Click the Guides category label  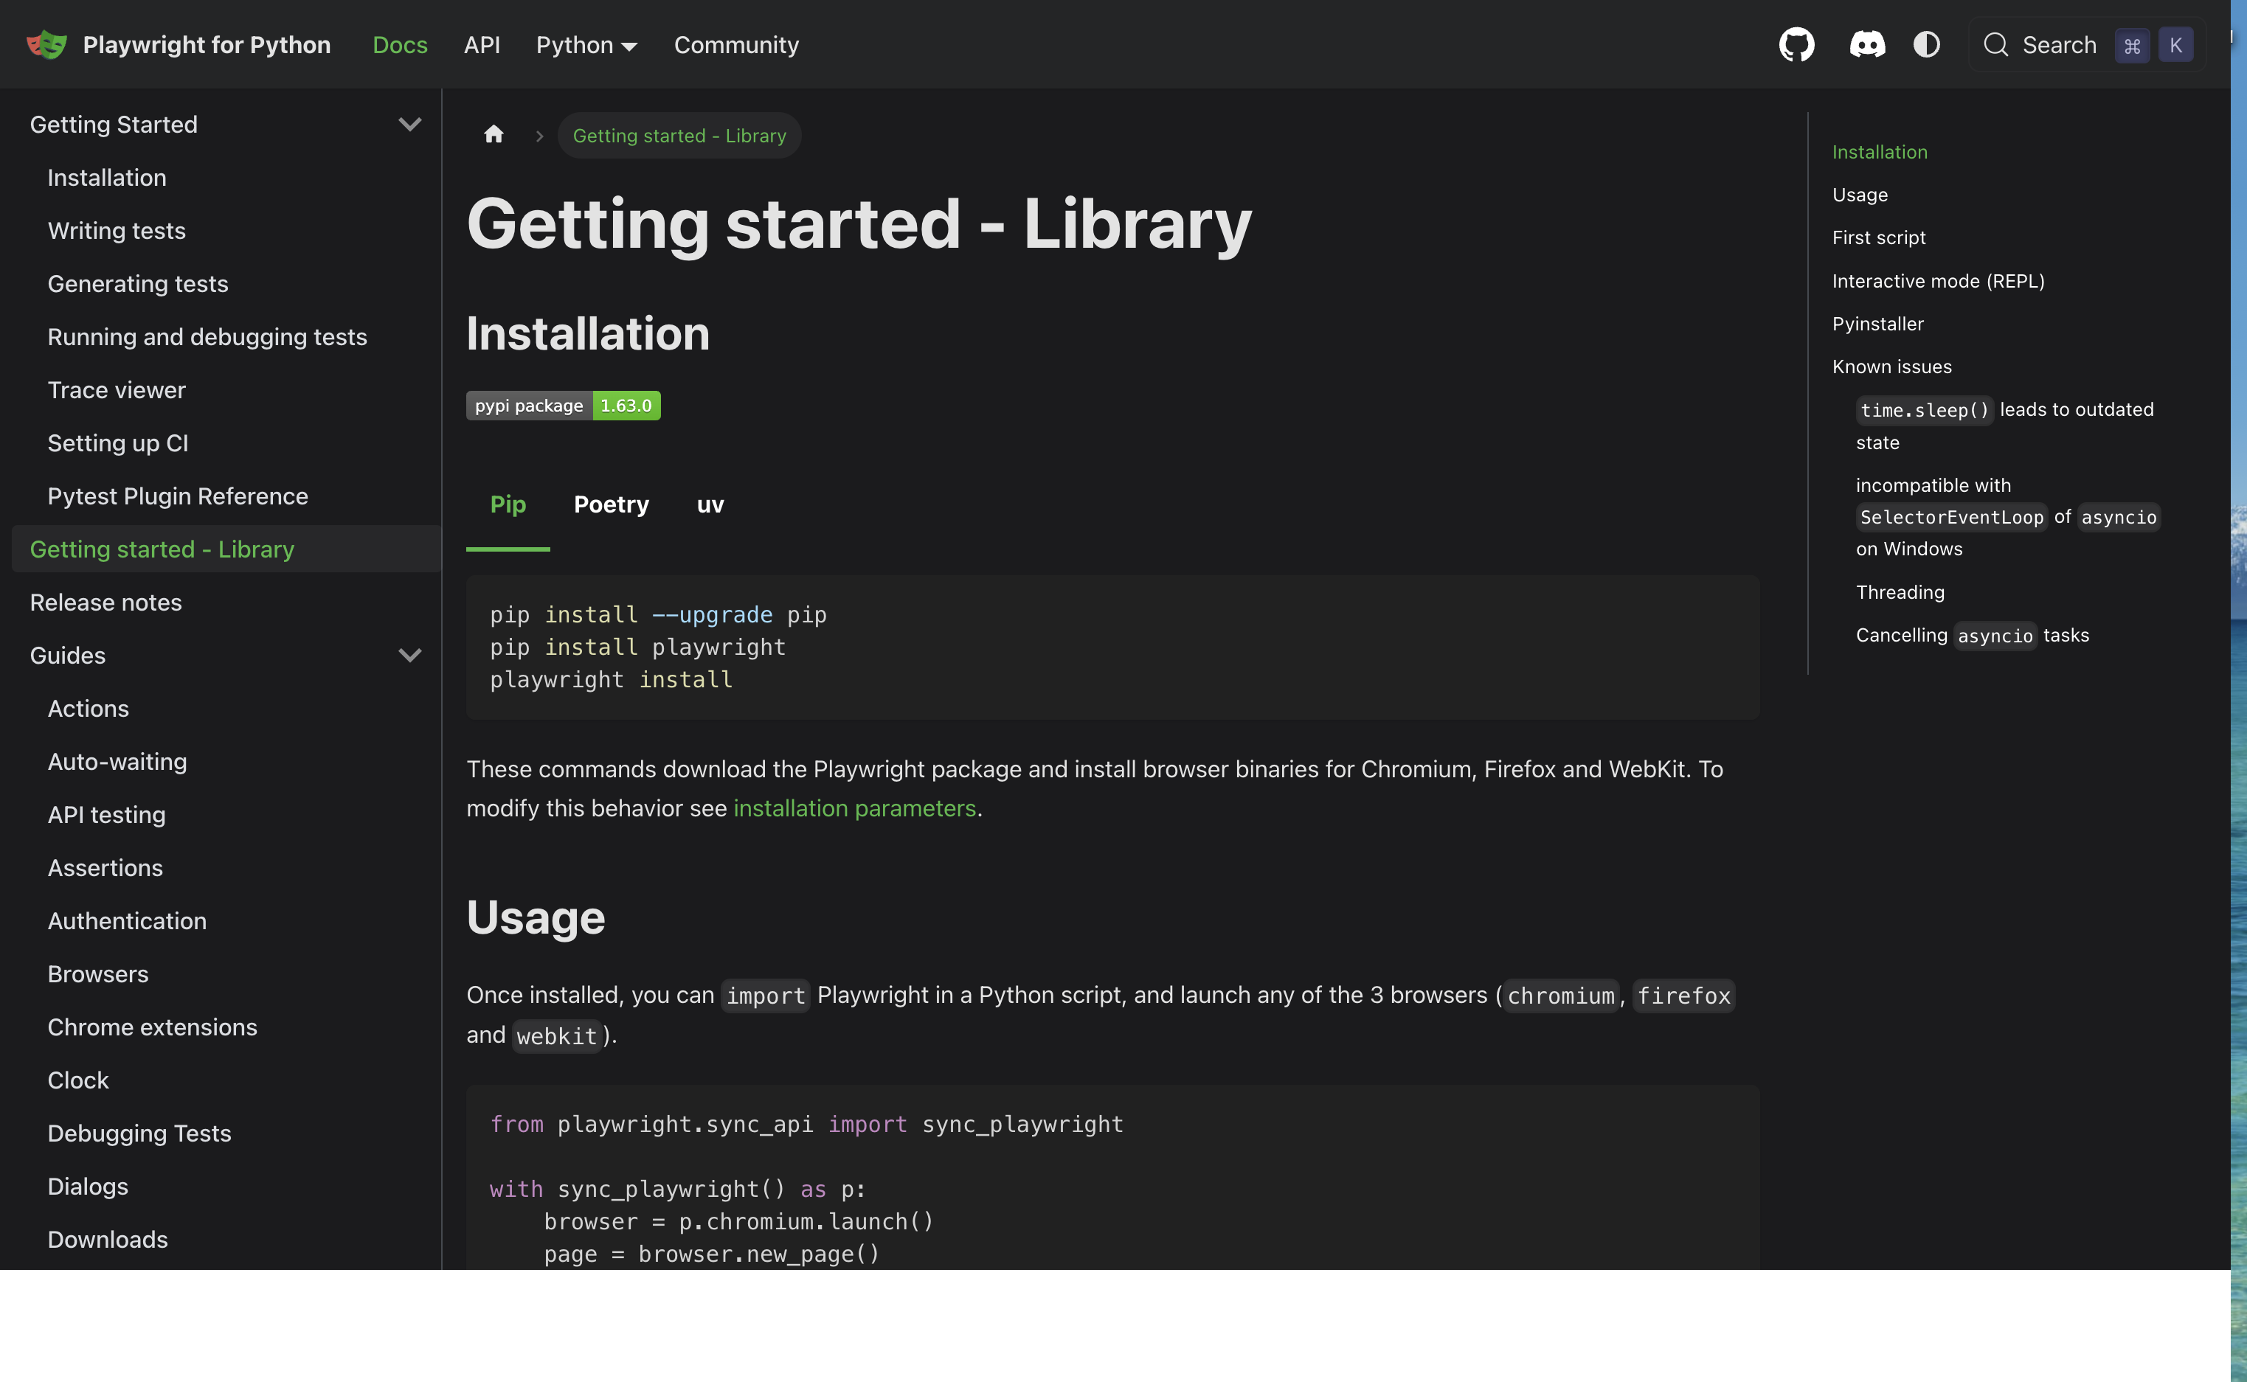click(68, 656)
